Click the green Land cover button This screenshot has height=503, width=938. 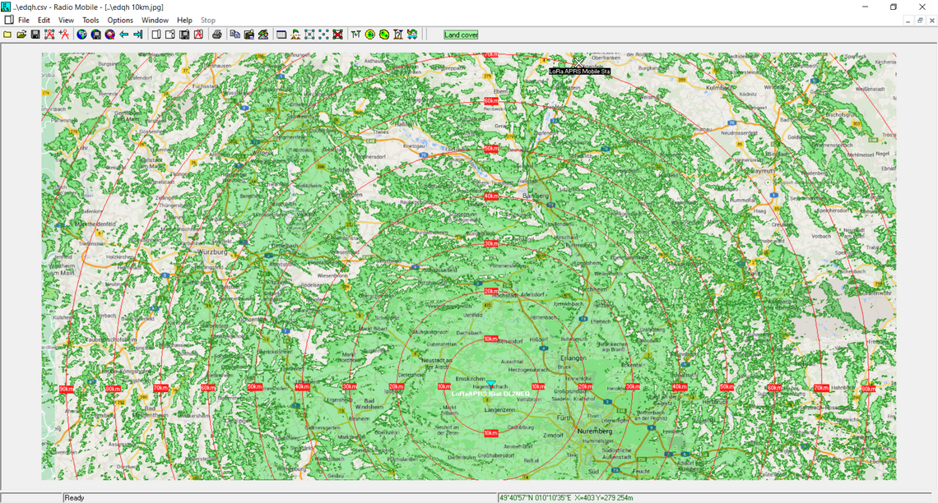(x=461, y=35)
